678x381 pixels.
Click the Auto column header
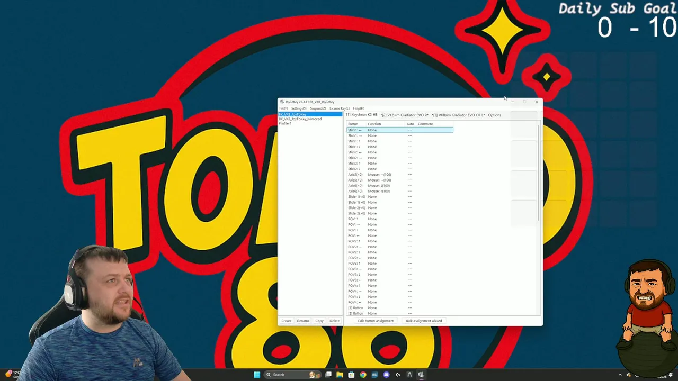pos(411,124)
